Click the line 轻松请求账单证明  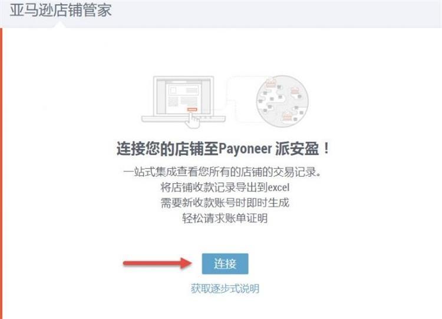[225, 218]
